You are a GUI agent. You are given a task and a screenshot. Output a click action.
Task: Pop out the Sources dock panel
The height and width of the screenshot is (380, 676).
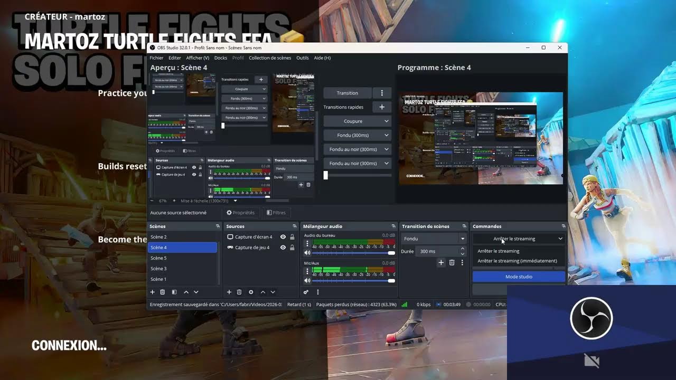[x=294, y=226]
